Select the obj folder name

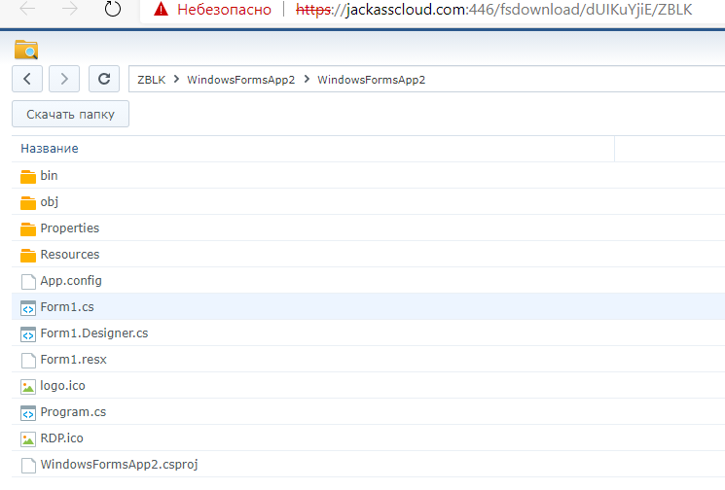click(50, 202)
